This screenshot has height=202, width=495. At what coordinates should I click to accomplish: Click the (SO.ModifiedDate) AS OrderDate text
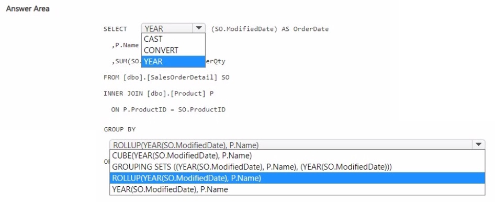[270, 29]
